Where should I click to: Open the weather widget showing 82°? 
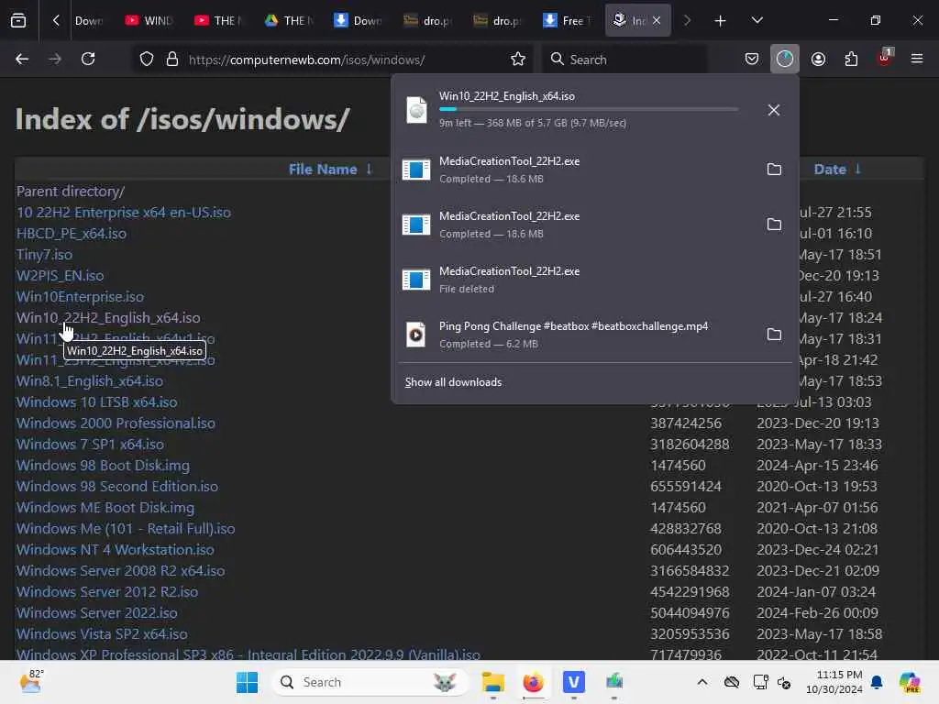[30, 682]
